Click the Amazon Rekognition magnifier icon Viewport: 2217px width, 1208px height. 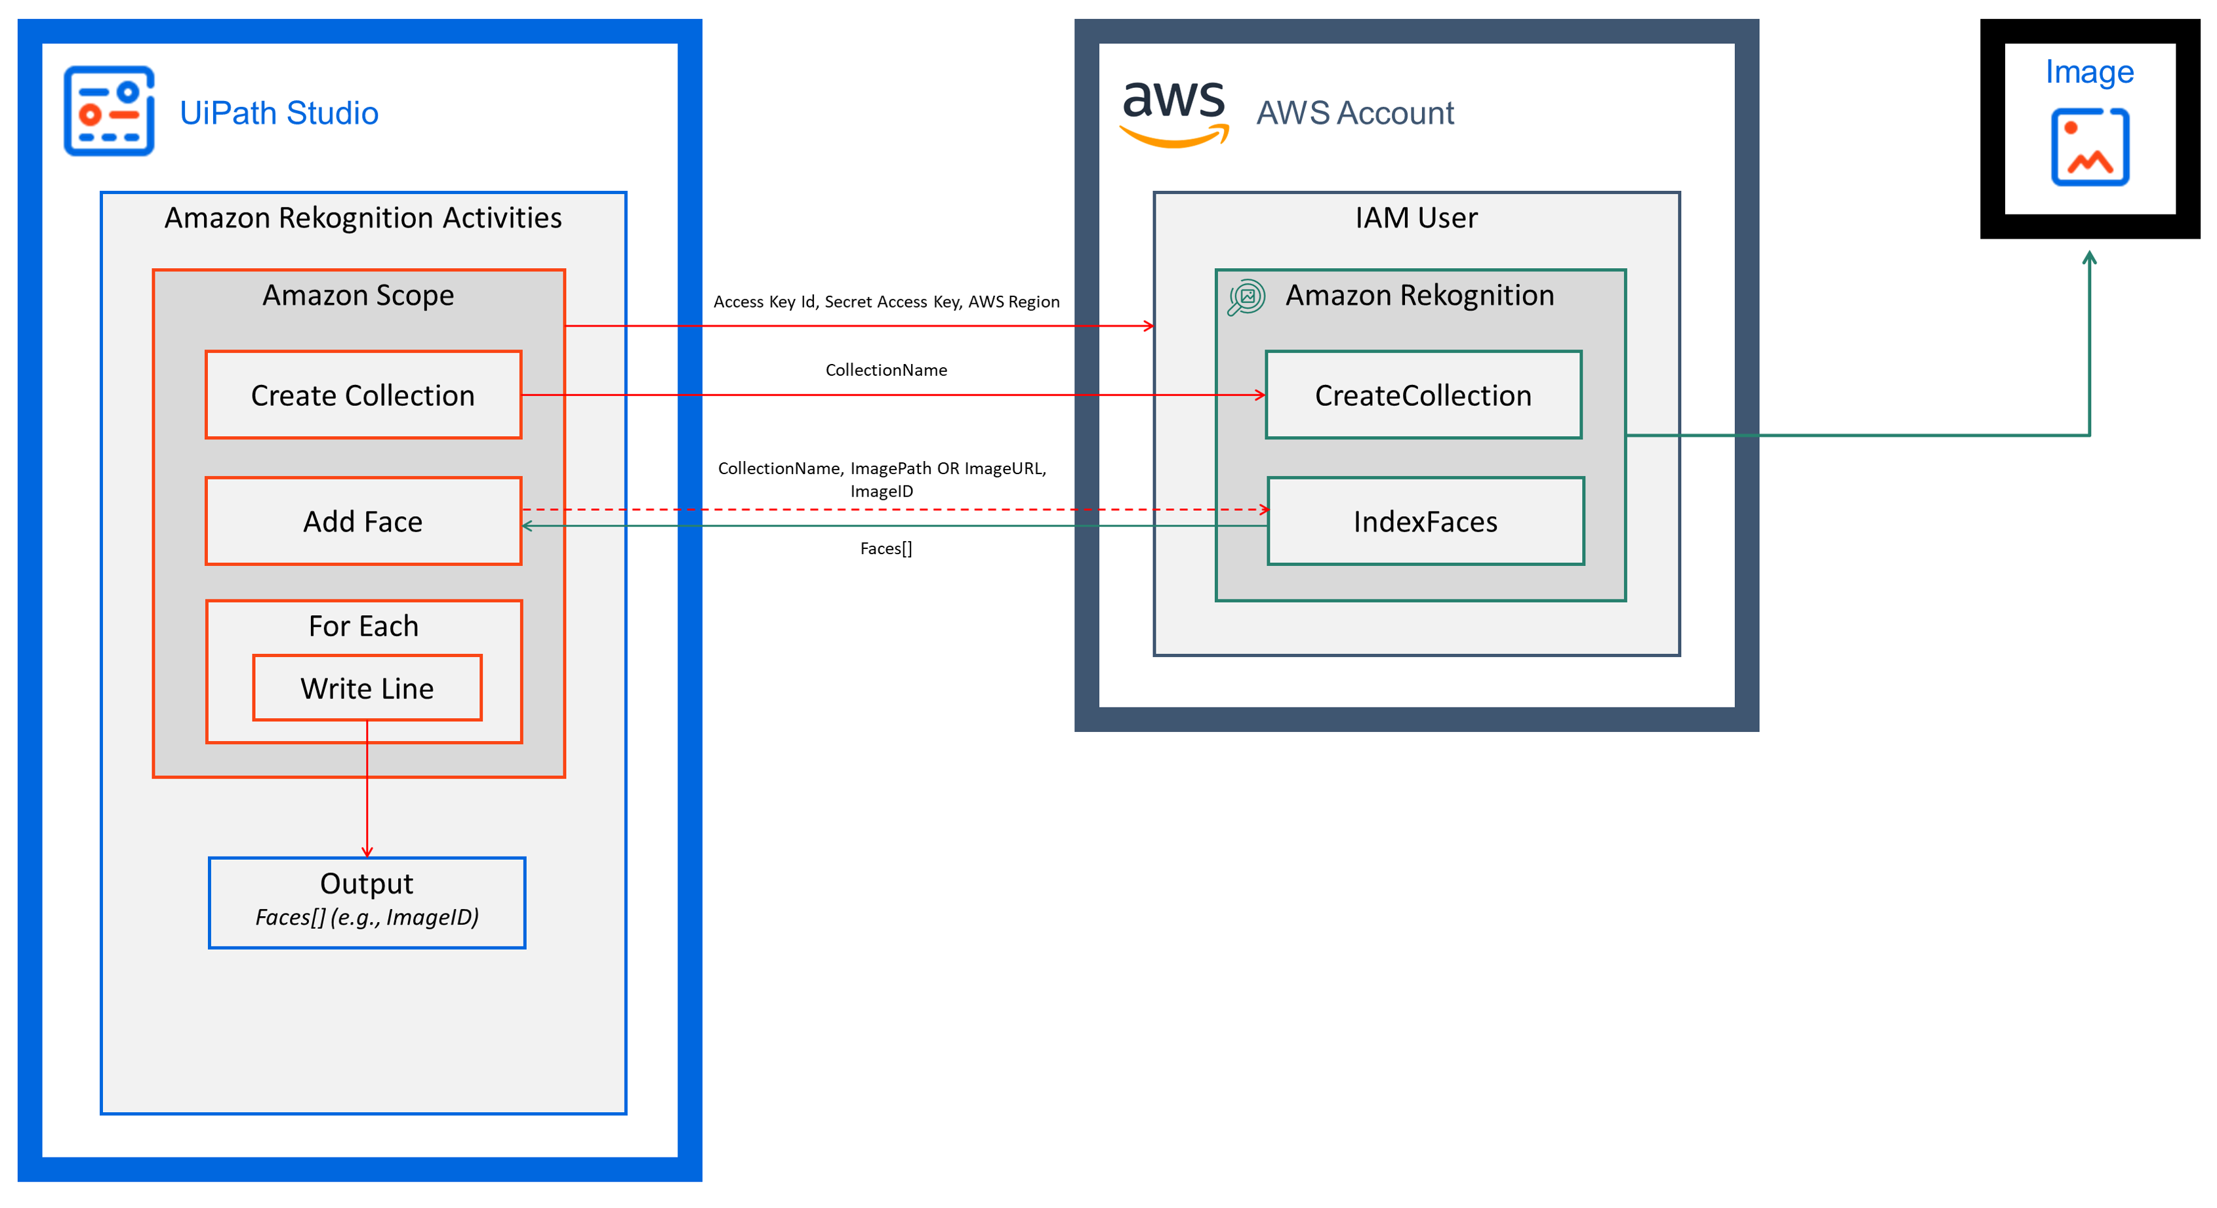click(x=1246, y=298)
